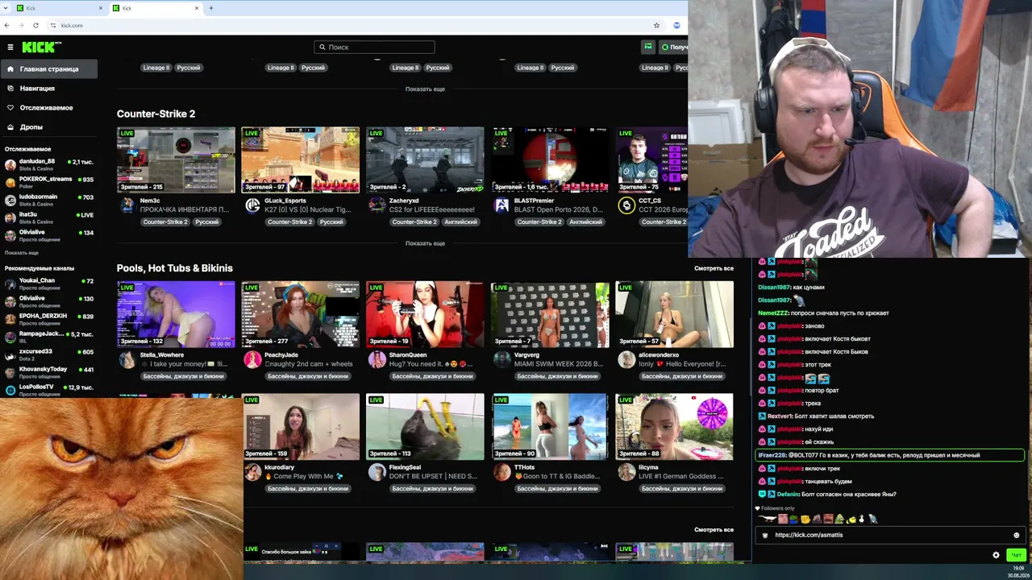Open the Pools, Hot Tubs & Bikinis heading

tap(174, 268)
